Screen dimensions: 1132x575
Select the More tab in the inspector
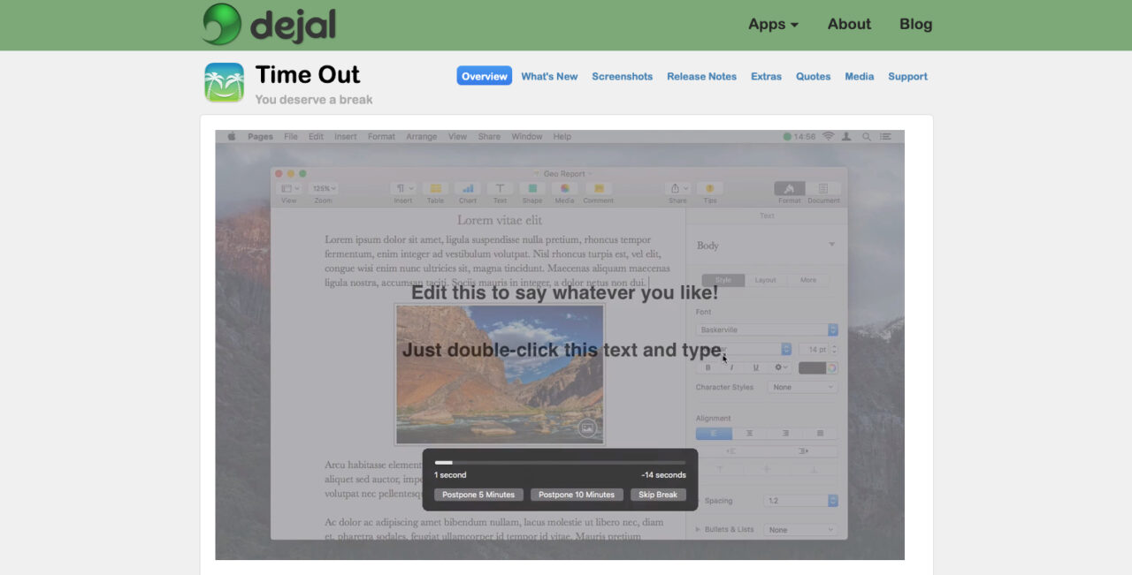click(x=808, y=280)
